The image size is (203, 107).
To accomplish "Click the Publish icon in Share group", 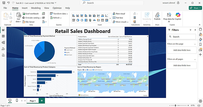I will 157,16.
